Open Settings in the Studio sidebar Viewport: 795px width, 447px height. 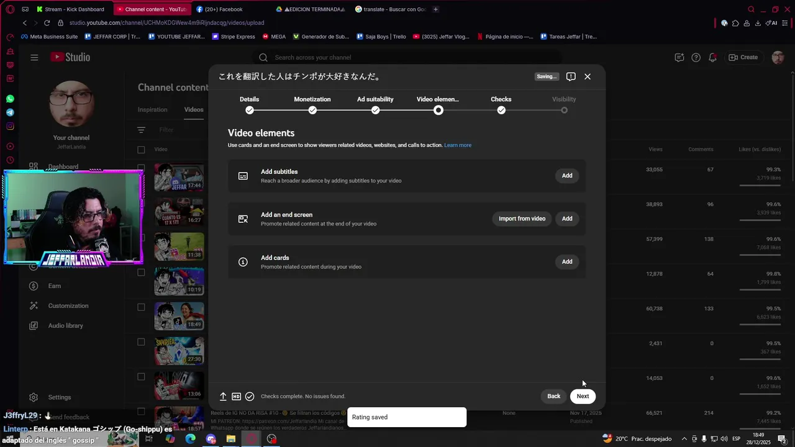(x=60, y=397)
